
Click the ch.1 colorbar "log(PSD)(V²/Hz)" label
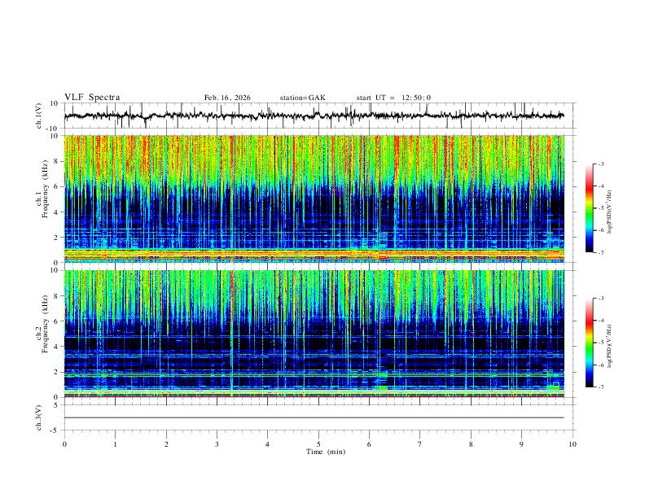tap(609, 212)
